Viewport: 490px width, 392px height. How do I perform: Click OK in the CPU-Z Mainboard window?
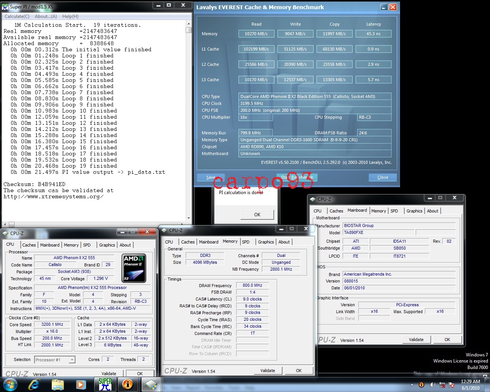[x=447, y=340]
